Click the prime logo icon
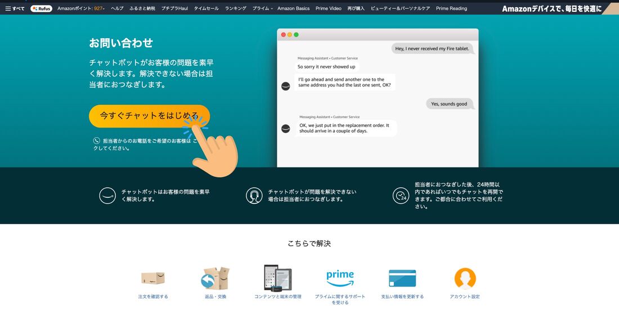The width and height of the screenshot is (619, 309). click(340, 278)
